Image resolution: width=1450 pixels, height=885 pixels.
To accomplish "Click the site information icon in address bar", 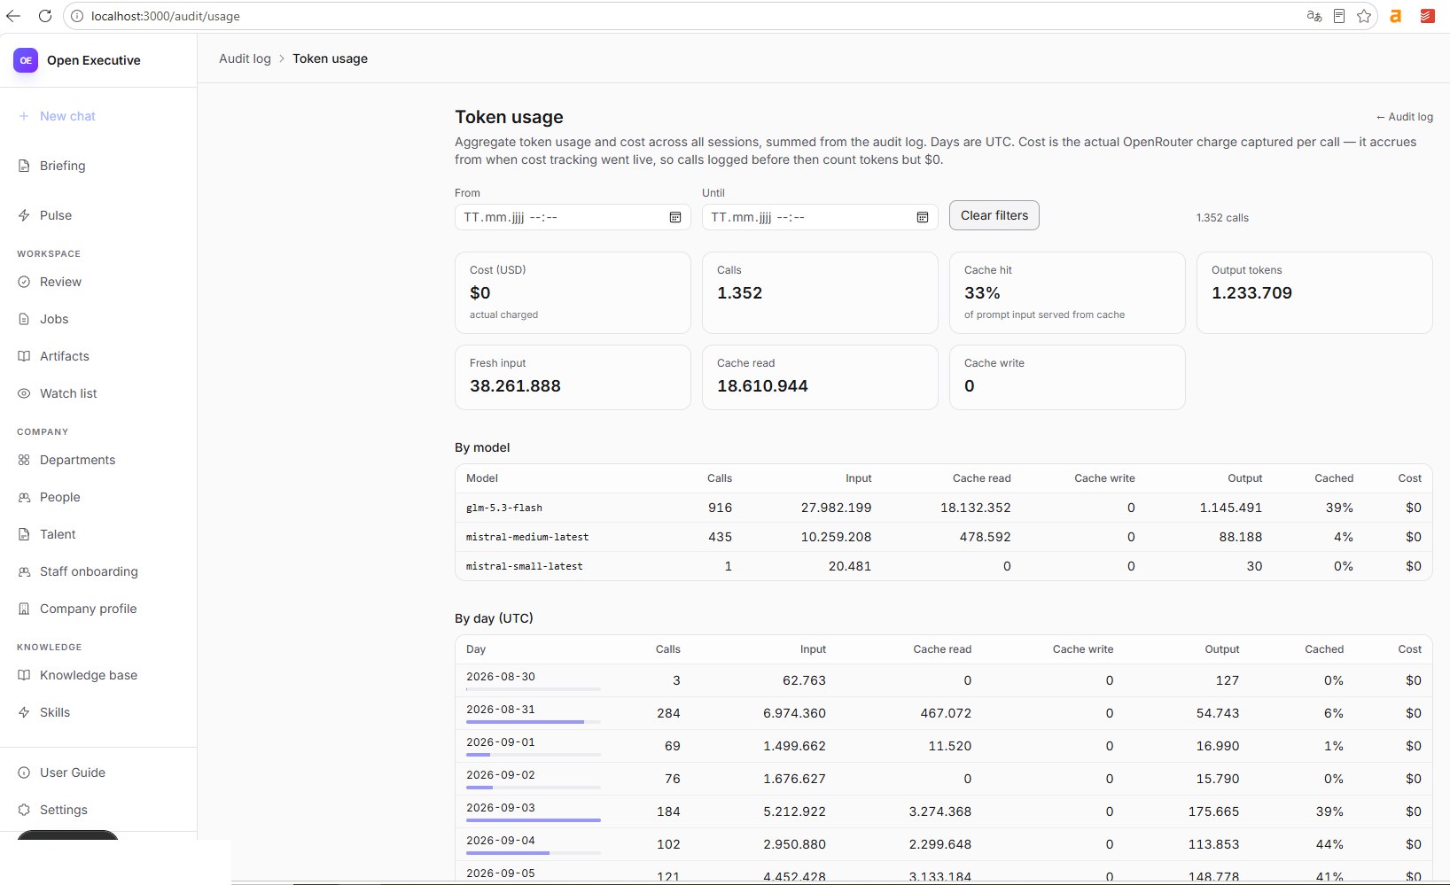I will [77, 16].
